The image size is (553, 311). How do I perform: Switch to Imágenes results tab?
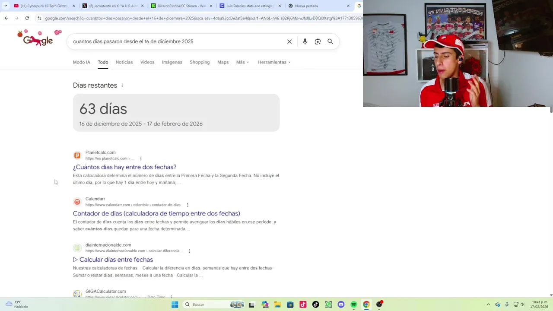pyautogui.click(x=172, y=62)
